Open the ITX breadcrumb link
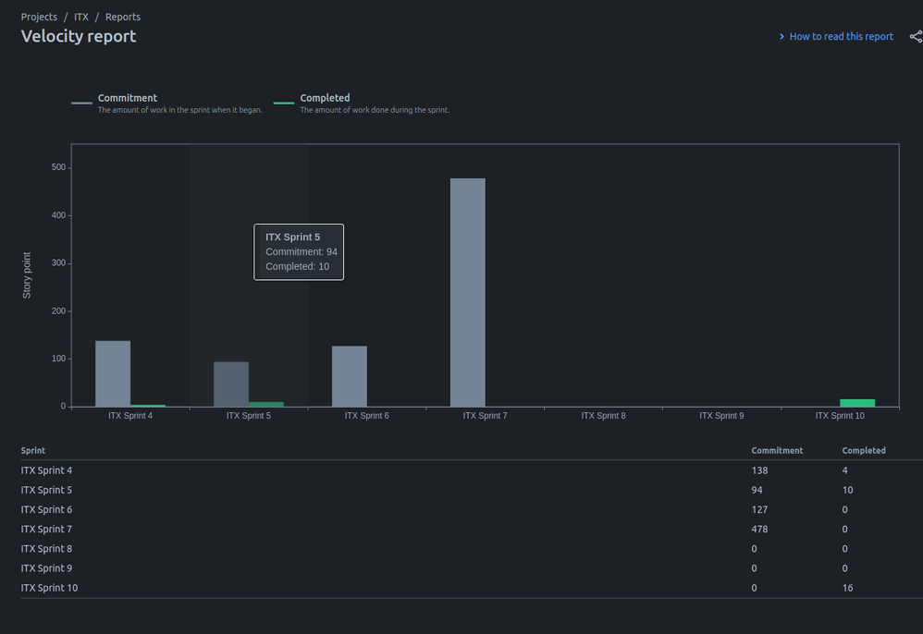The height and width of the screenshot is (634, 923). pos(81,17)
